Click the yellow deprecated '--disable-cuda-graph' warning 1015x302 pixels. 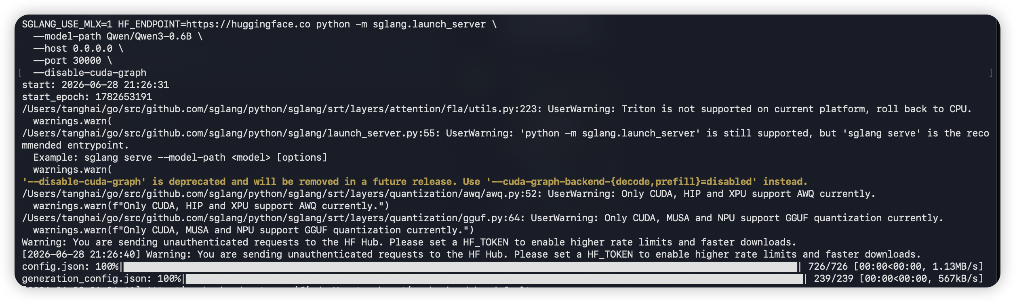click(415, 182)
